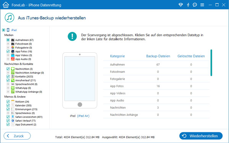
Task: Uncheck the Erinnerungen checkbox
Action: [x=8, y=109]
